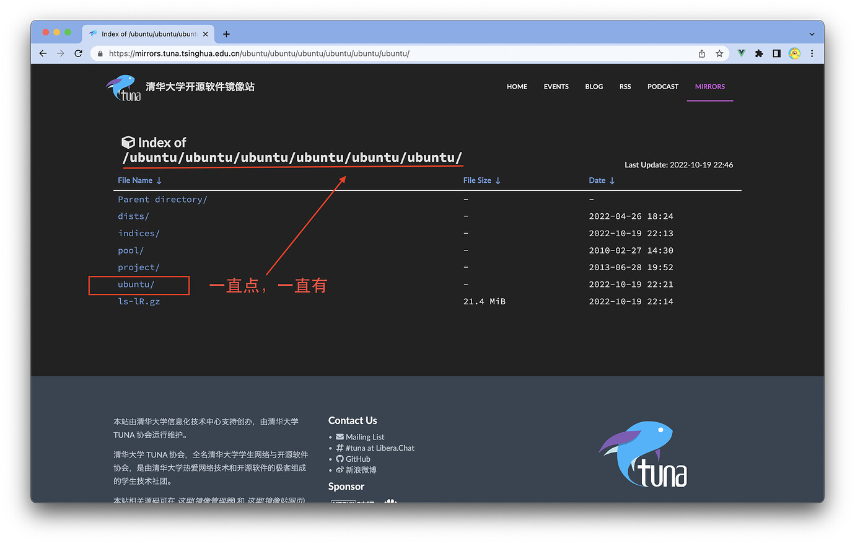Open the 新浪微博 link
This screenshot has height=543, width=855.
coord(361,470)
